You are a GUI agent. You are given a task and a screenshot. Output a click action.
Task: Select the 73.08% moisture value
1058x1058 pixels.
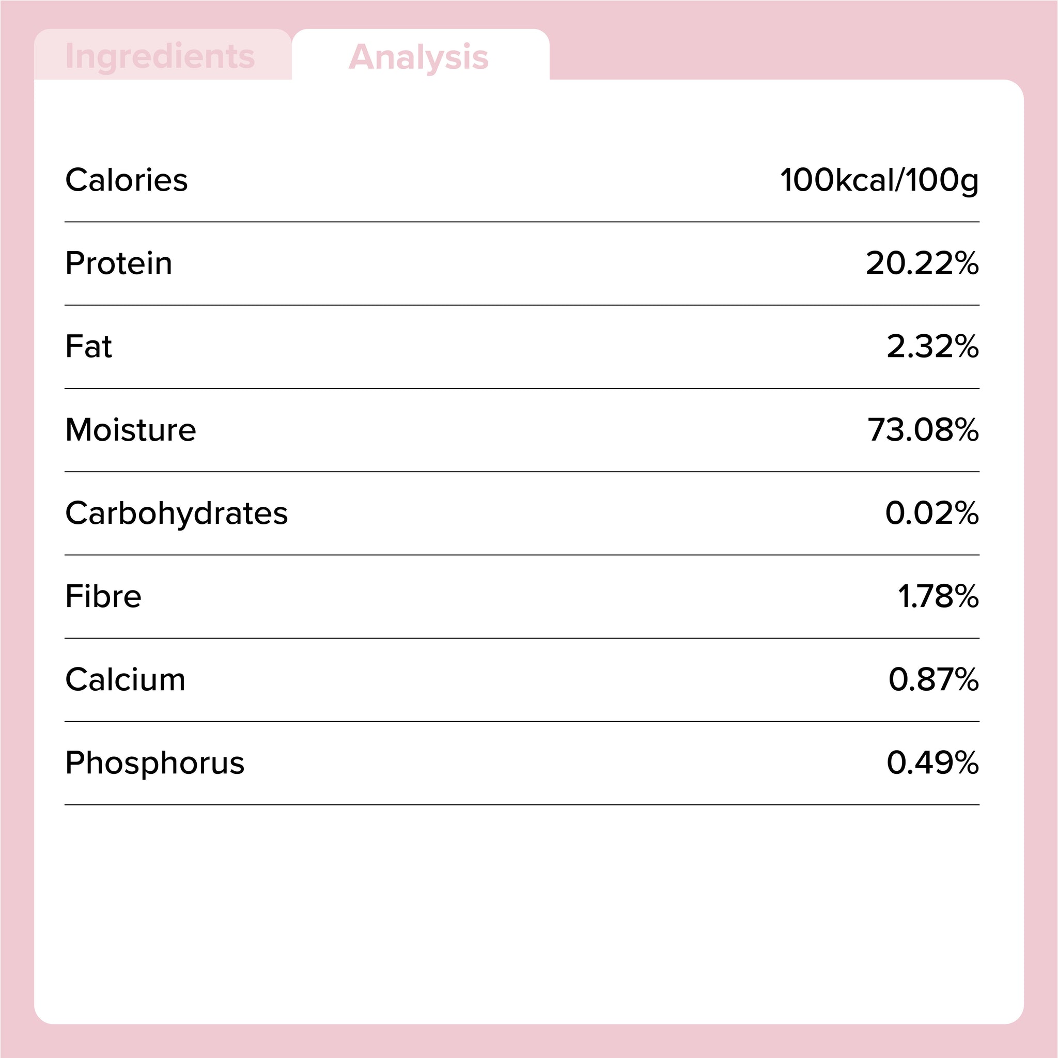pos(923,430)
